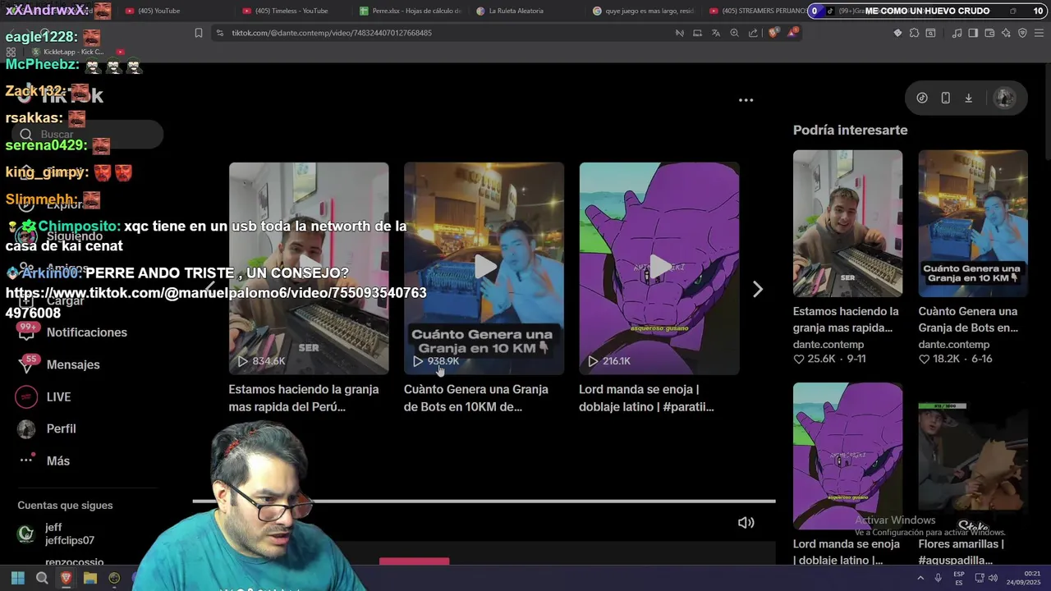Play the 'Lord manda se enoja' carousel video
Screen dimensions: 1051x591
pos(659,268)
